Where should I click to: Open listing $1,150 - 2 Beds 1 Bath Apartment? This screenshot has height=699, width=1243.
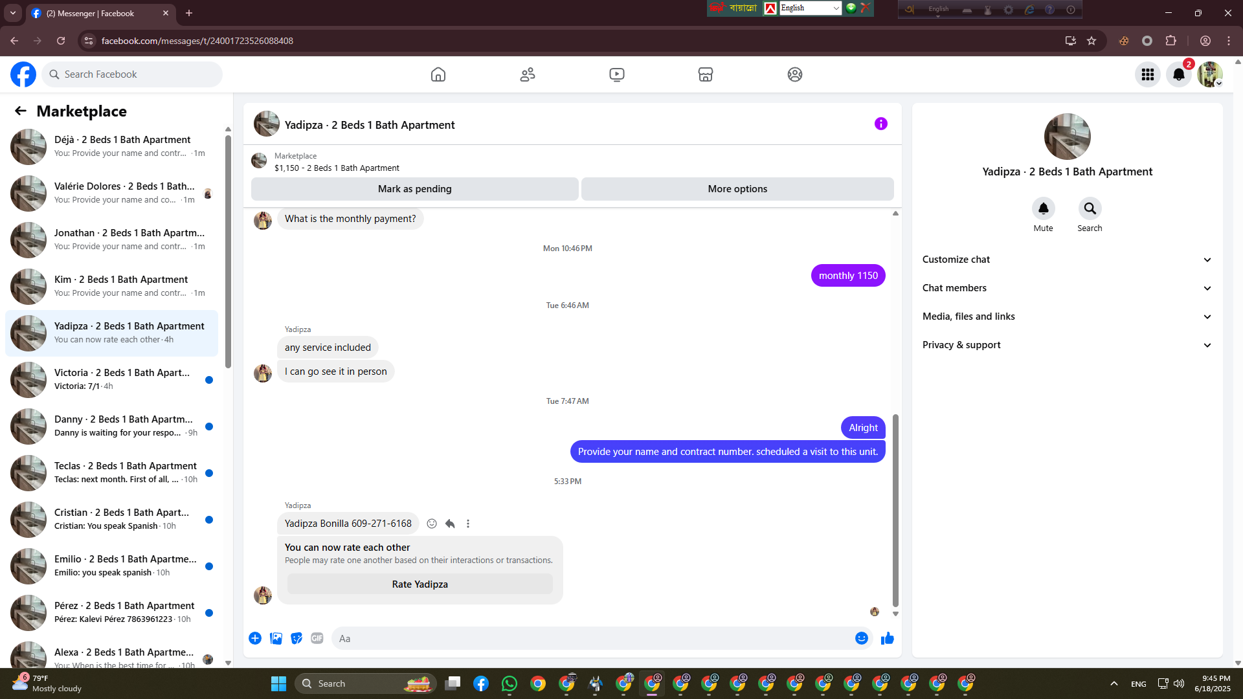click(x=337, y=168)
